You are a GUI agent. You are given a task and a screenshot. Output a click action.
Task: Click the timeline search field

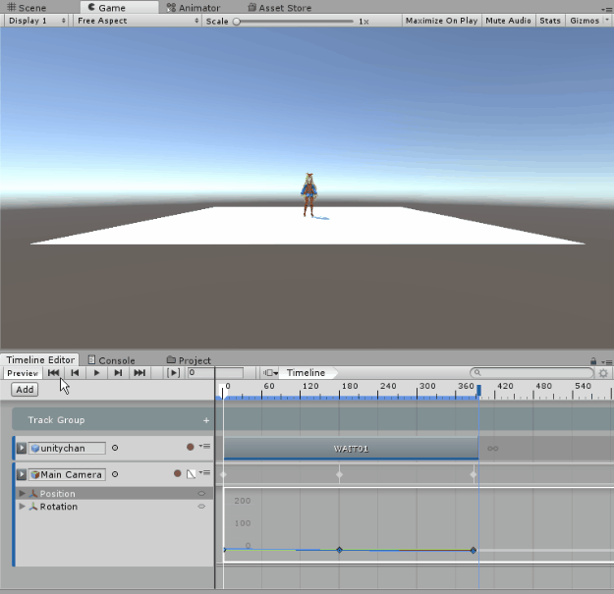click(x=532, y=373)
